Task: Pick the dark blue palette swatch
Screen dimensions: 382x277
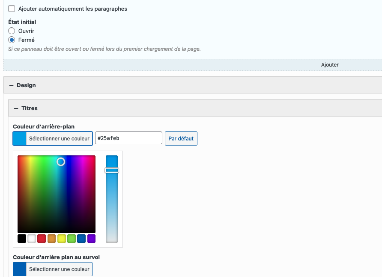Action: 81,239
